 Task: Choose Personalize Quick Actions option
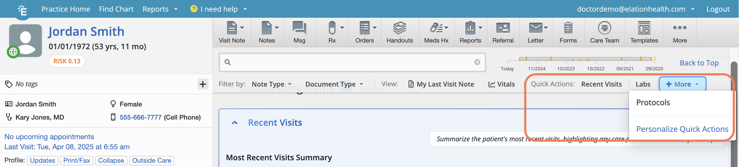pos(682,129)
